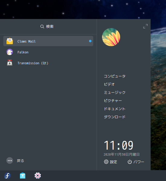This screenshot has width=166, height=181.
Task: Click the blue dot on Claws Mail row
Action: (x=90, y=41)
